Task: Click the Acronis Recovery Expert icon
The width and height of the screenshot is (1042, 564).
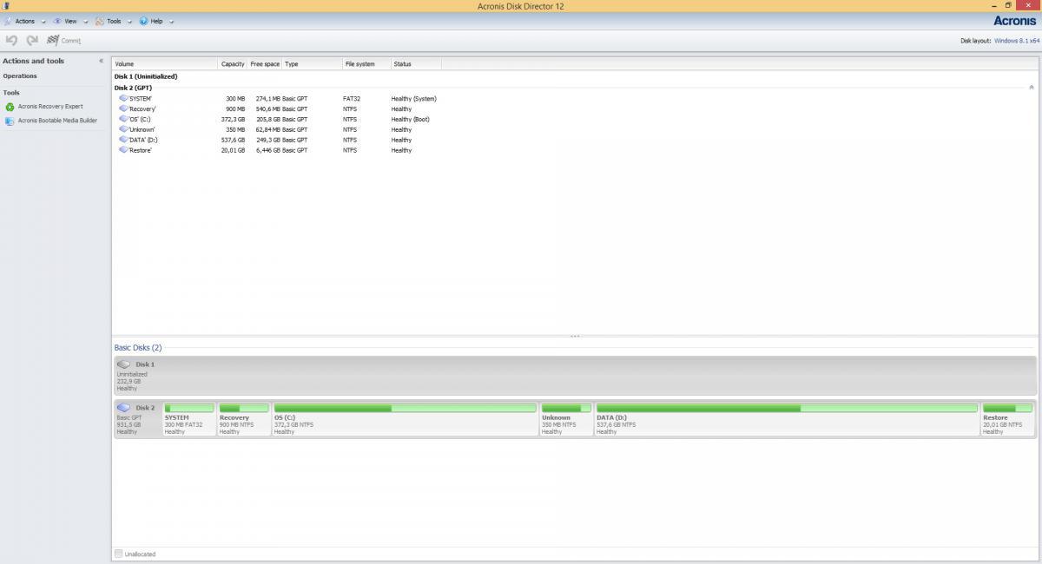Action: coord(10,107)
